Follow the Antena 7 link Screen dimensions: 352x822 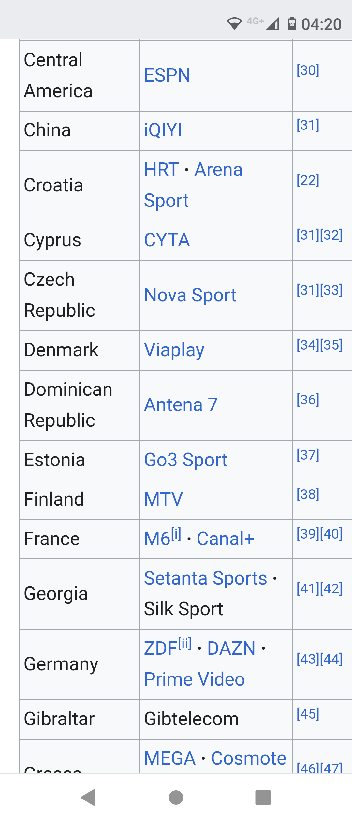coord(181,405)
